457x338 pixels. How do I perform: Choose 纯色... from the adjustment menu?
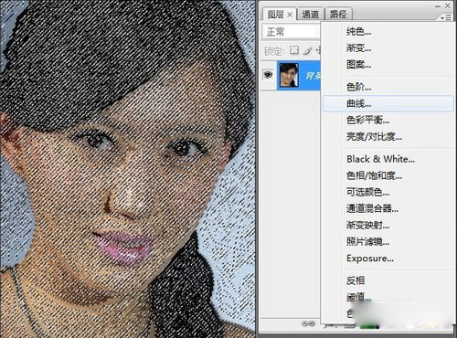coord(358,31)
